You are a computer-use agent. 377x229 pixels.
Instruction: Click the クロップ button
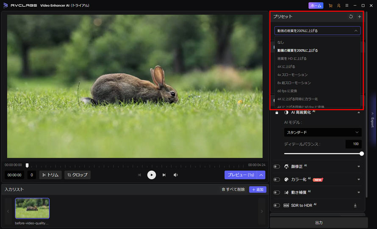[78, 175]
